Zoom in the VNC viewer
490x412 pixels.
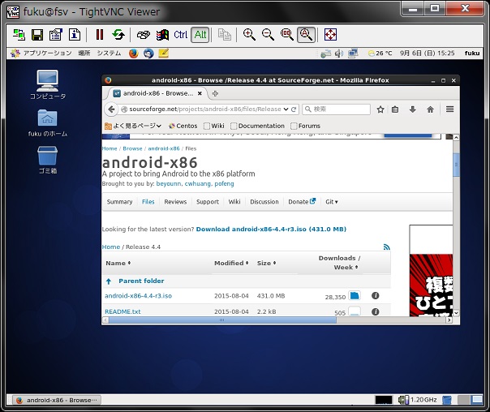click(249, 34)
